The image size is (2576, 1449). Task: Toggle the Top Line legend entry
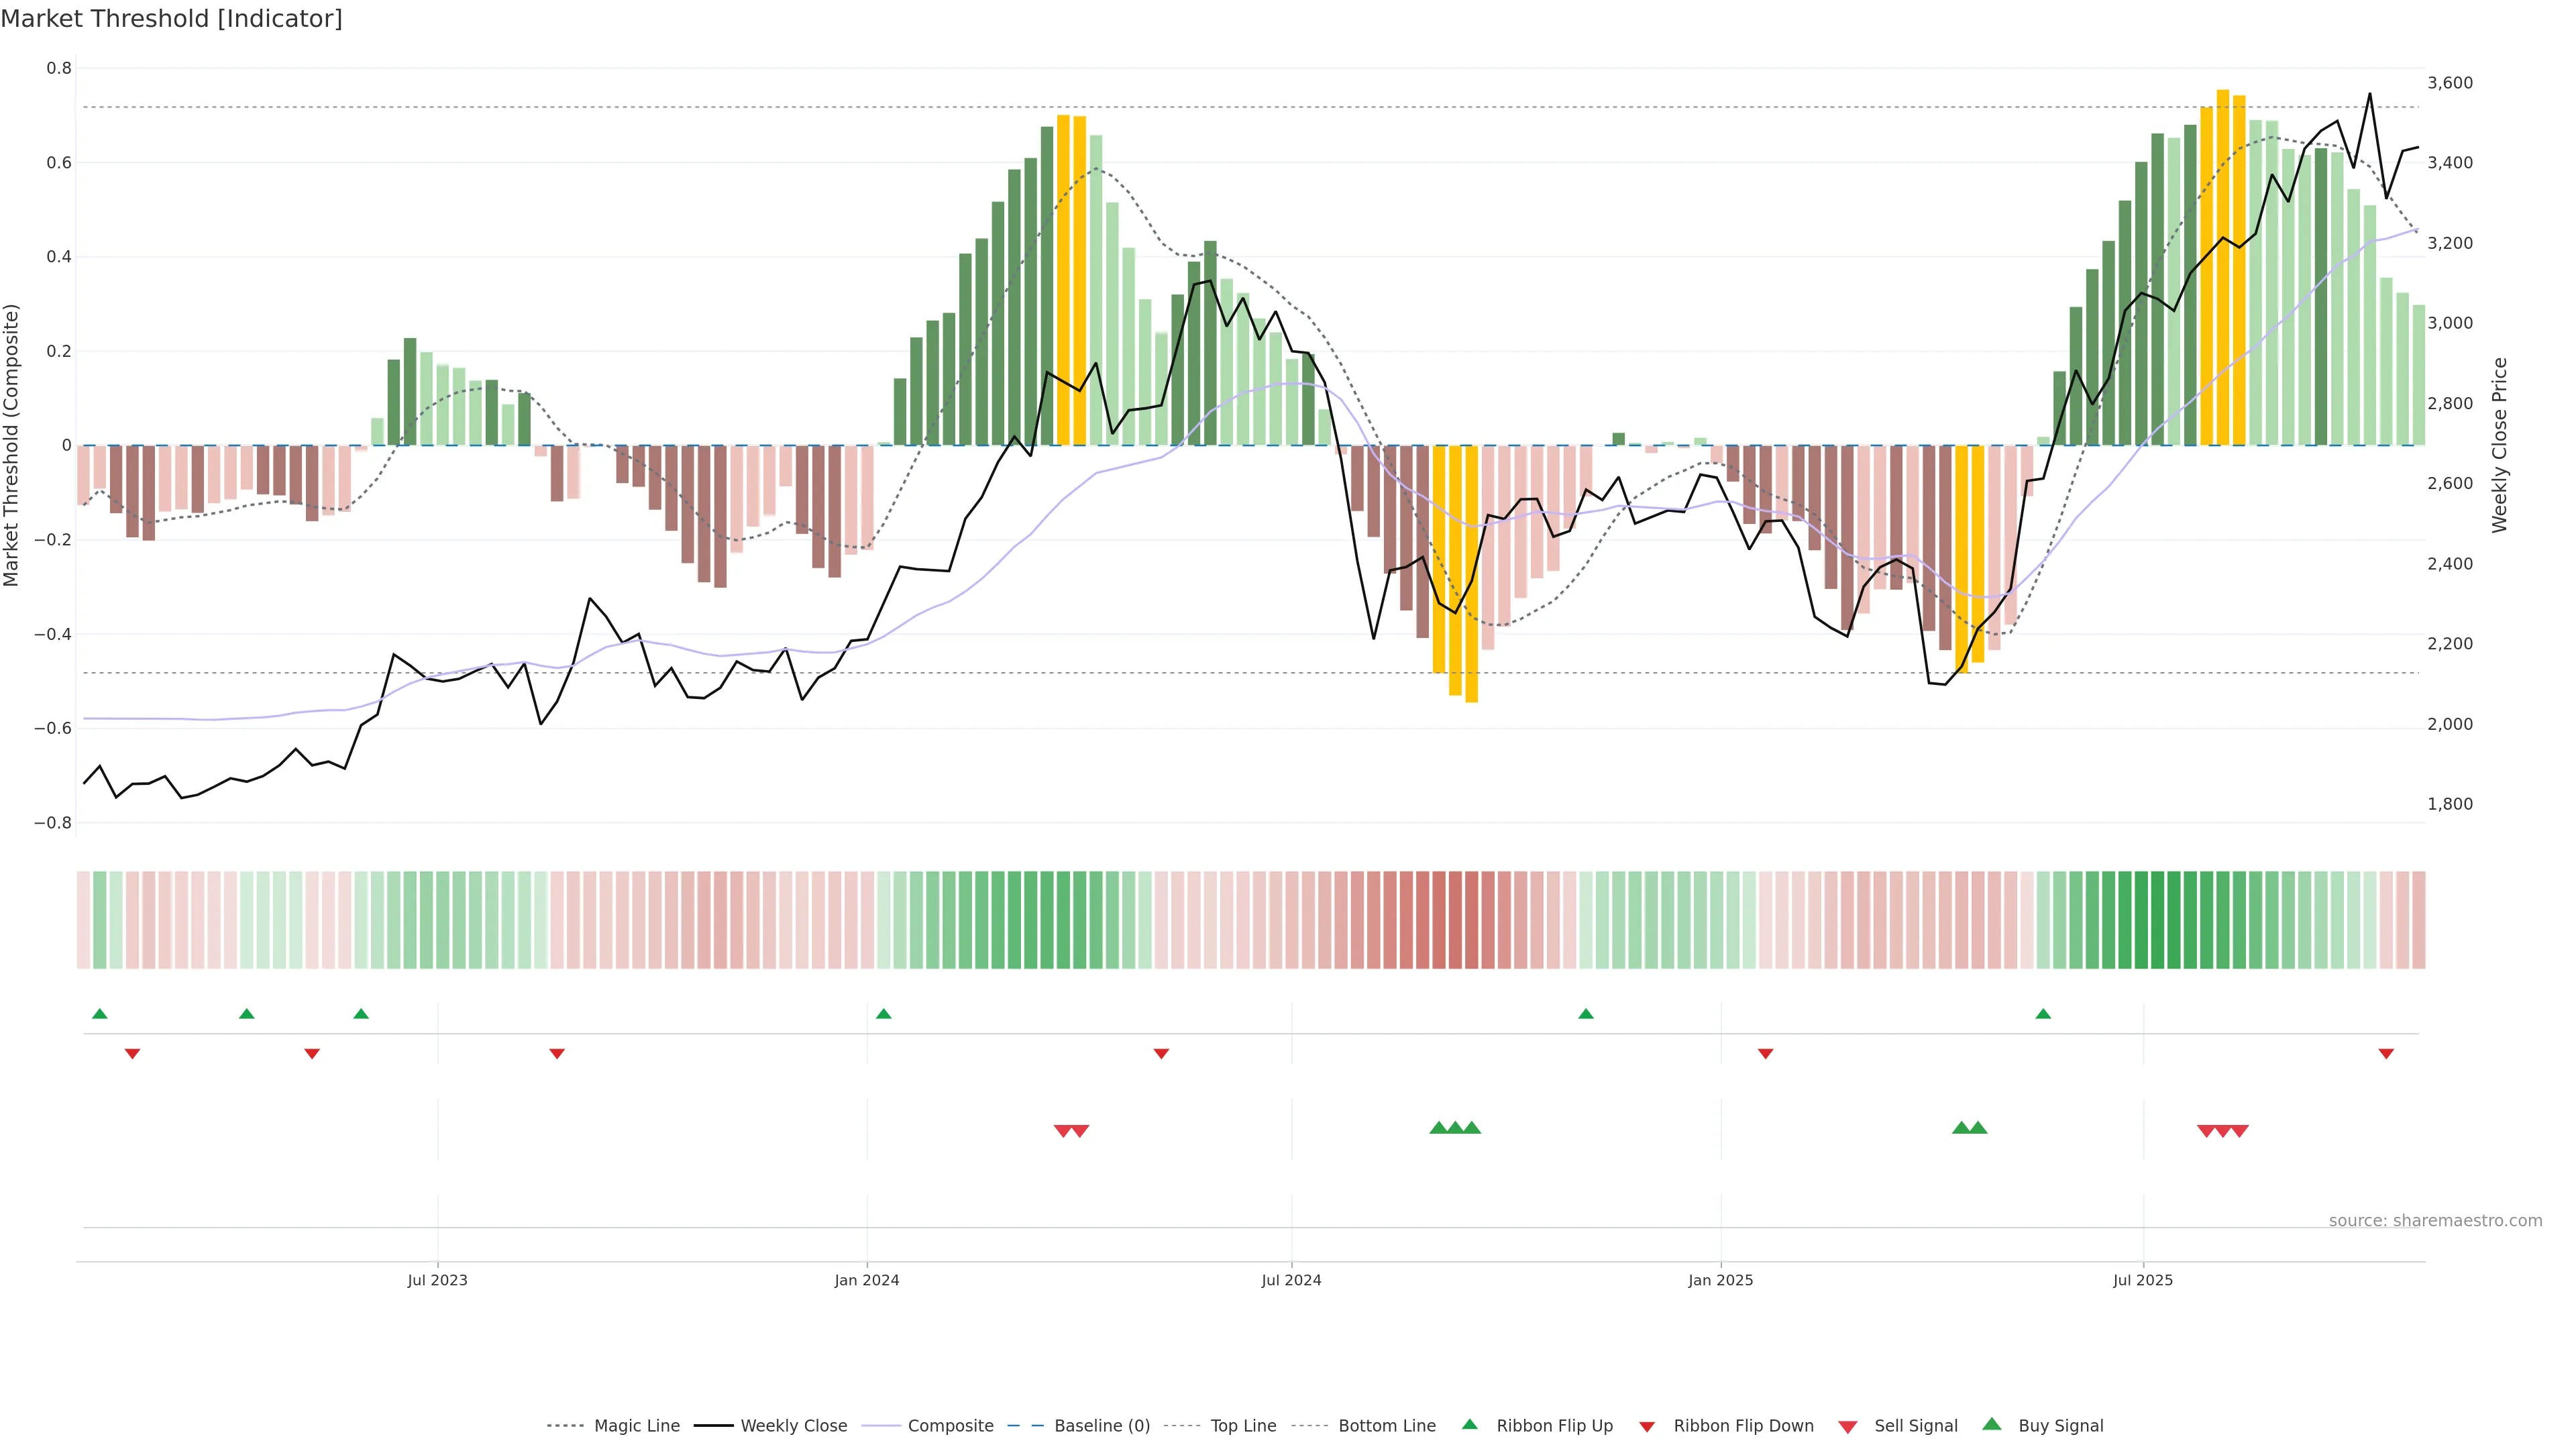[x=1243, y=1426]
